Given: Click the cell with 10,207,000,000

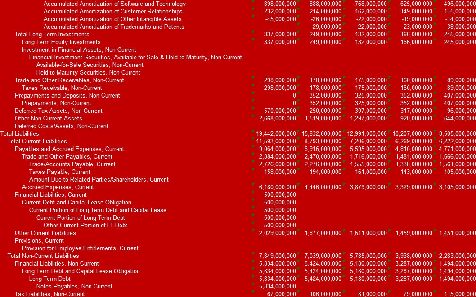Looking at the screenshot, I should point(412,133).
